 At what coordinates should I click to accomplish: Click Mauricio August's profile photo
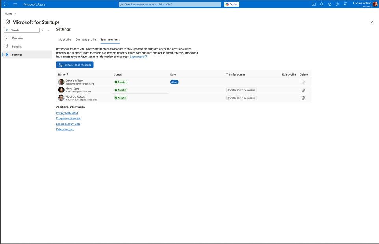tap(61, 98)
